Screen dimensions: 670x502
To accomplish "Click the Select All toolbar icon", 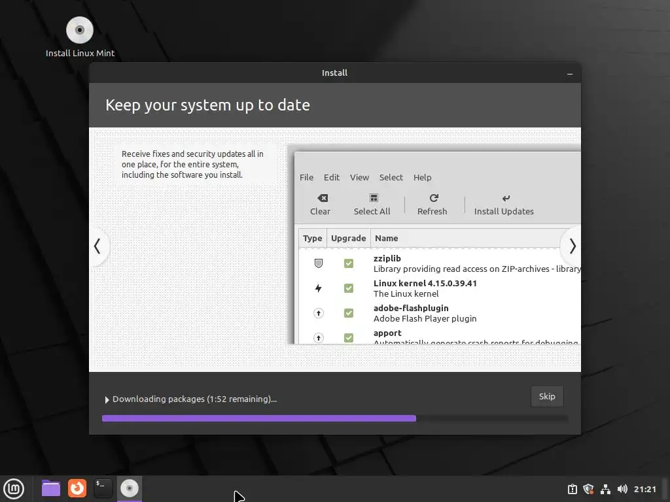I will [374, 198].
